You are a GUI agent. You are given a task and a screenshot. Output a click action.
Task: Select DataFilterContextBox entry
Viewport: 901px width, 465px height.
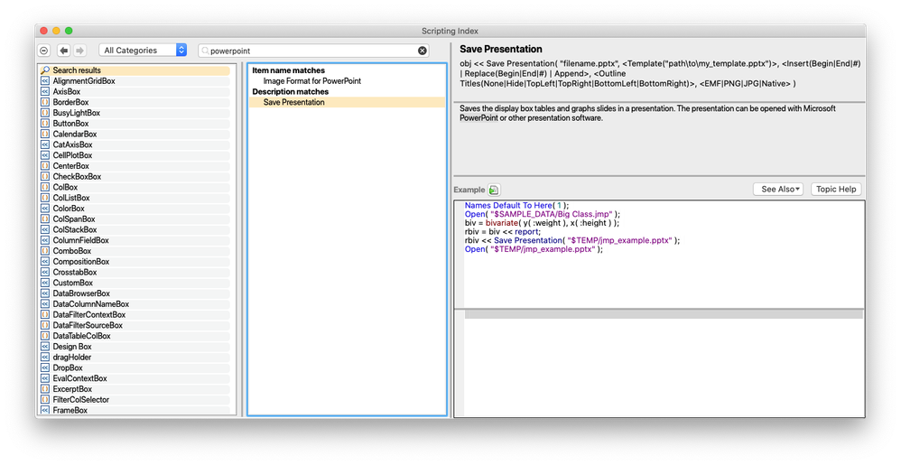click(135, 315)
